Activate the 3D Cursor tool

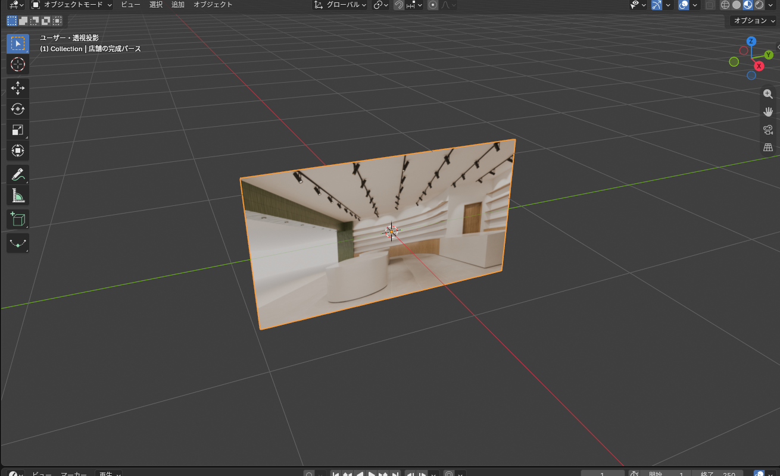[18, 64]
